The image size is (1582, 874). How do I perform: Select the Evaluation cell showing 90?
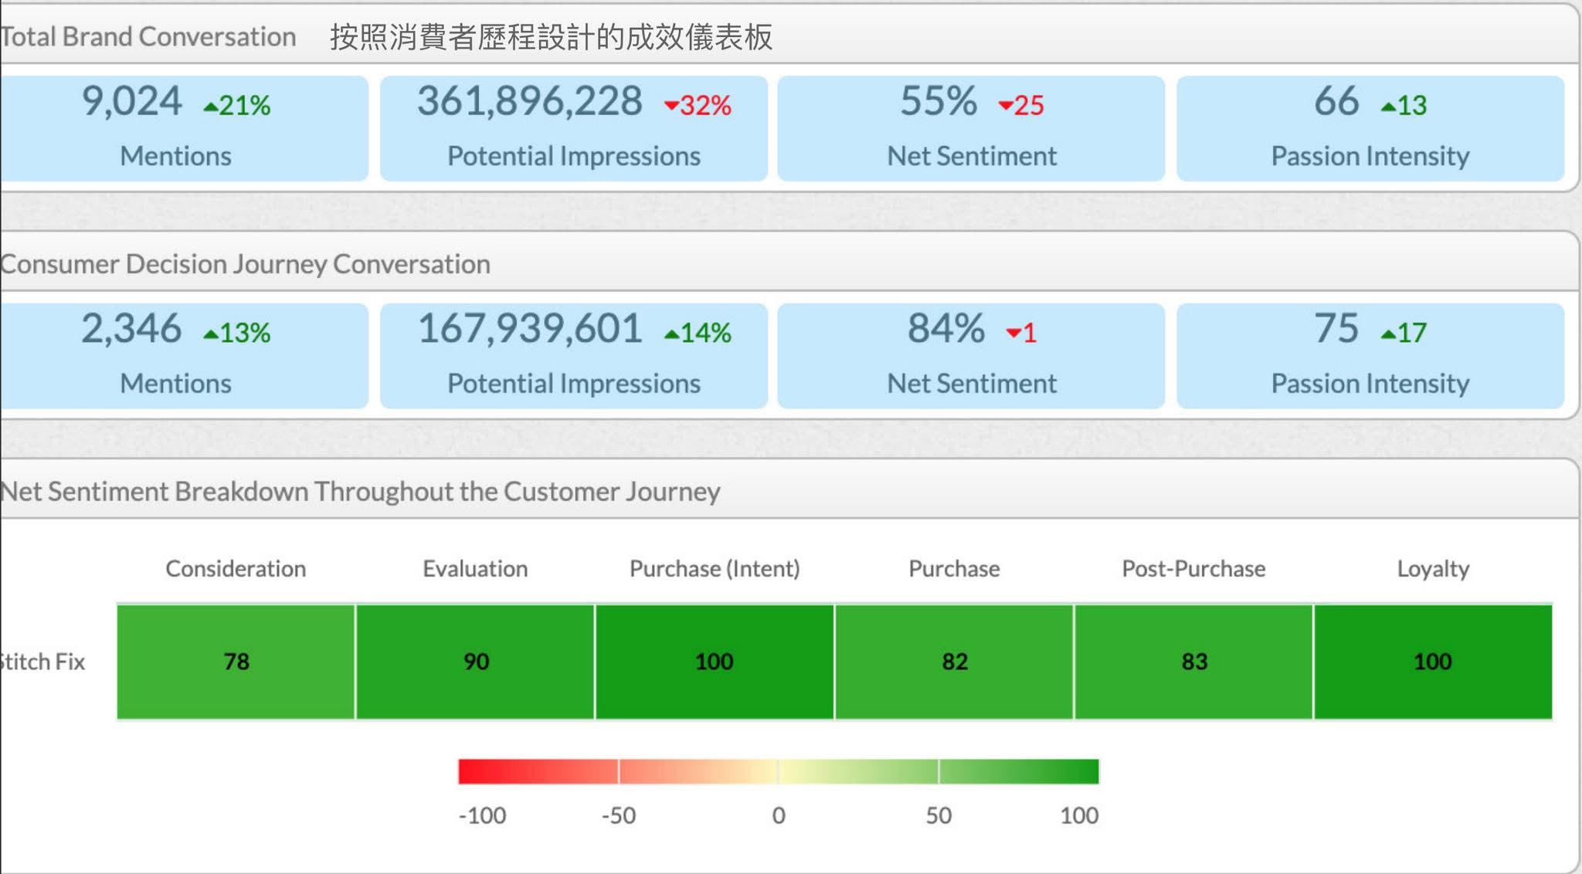(x=475, y=662)
